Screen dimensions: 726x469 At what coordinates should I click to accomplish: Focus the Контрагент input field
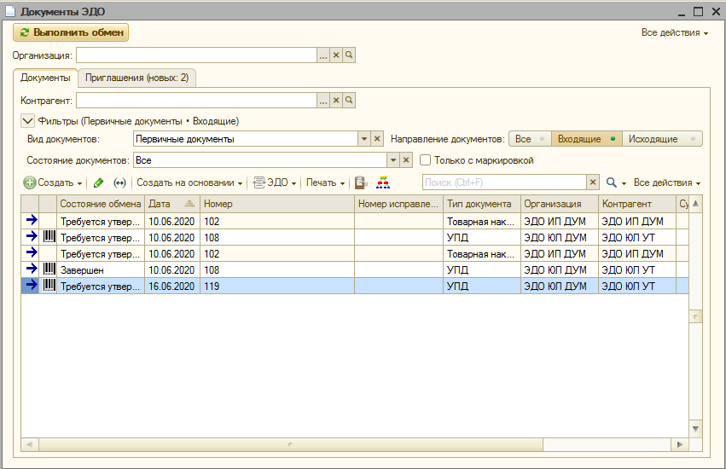click(196, 101)
